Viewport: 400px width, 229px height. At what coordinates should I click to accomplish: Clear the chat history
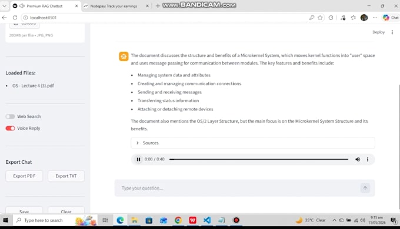coord(66,210)
